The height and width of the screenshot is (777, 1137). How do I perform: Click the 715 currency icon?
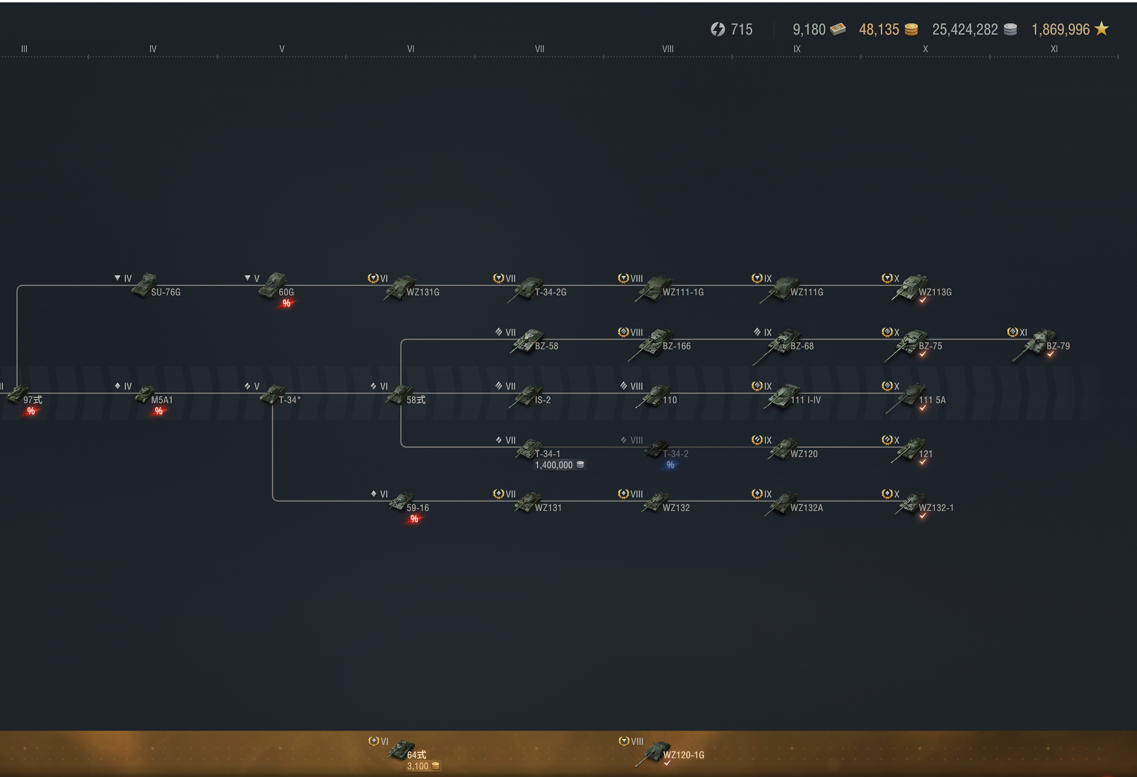tap(718, 29)
